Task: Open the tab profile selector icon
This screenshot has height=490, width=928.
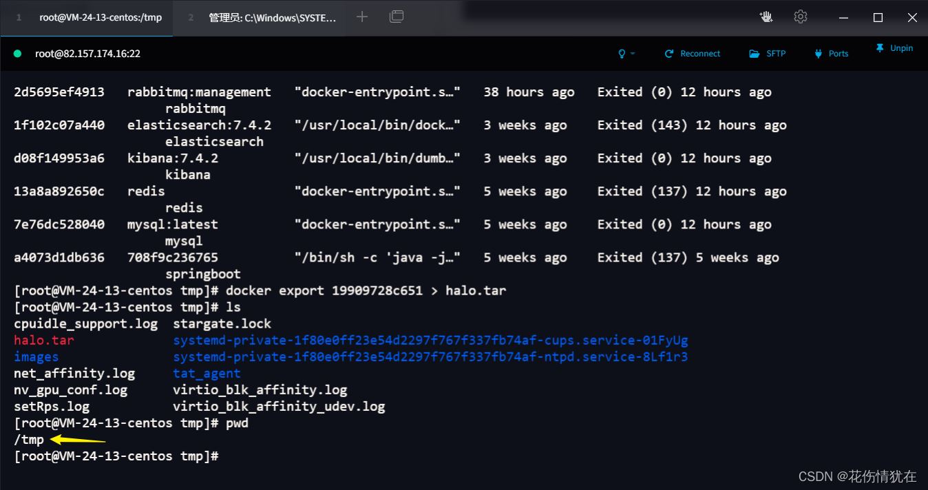Action: (397, 17)
